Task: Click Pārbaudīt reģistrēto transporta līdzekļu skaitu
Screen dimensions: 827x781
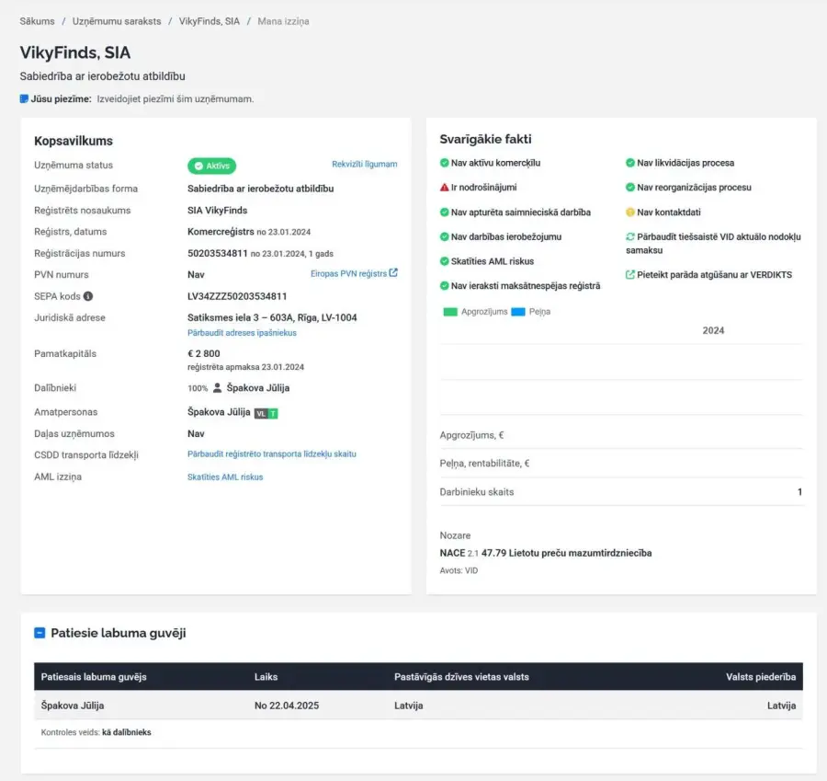Action: [x=272, y=454]
